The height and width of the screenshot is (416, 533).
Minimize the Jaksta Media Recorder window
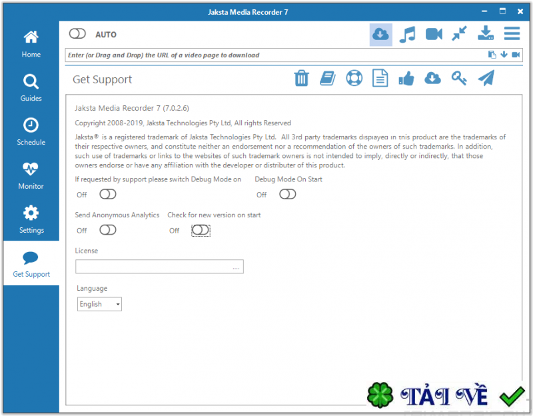pyautogui.click(x=484, y=11)
